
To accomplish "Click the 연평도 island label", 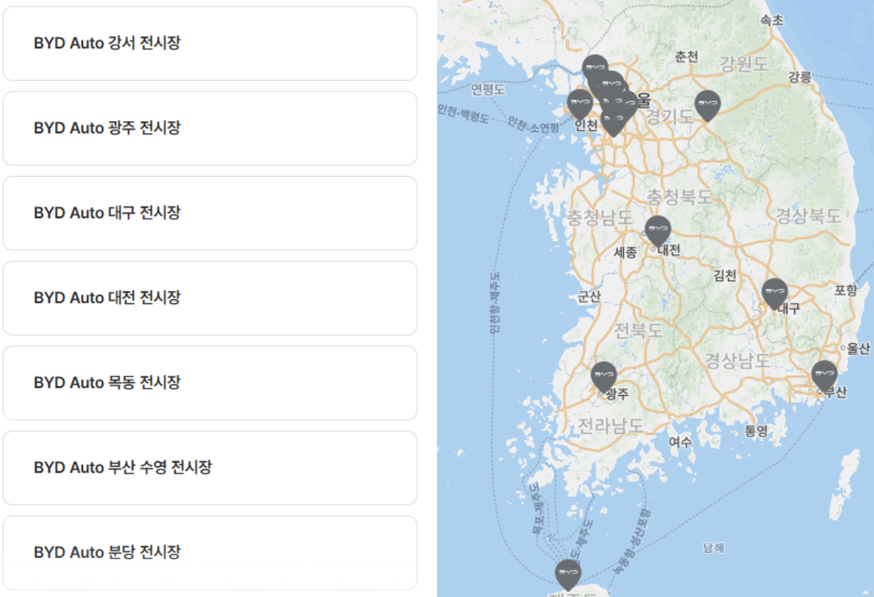I will (488, 89).
